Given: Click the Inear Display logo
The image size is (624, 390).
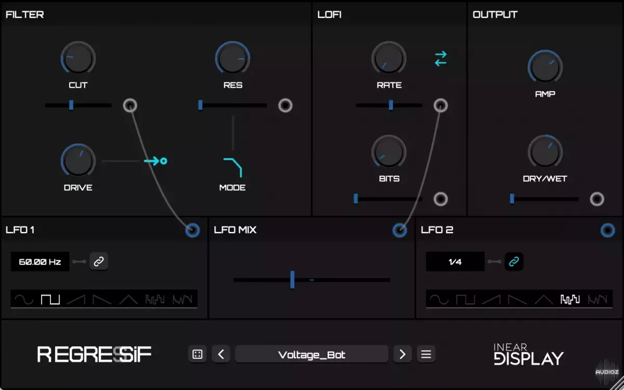Looking at the screenshot, I should coord(528,355).
